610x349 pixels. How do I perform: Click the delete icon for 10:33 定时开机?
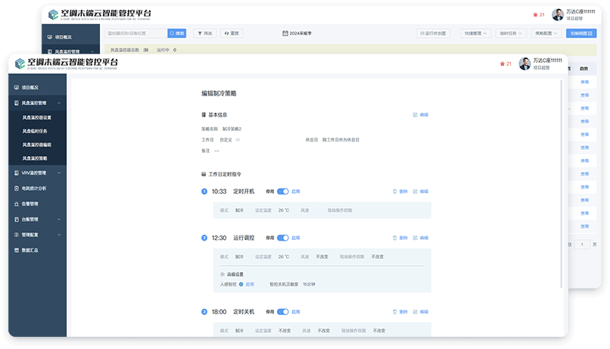394,192
